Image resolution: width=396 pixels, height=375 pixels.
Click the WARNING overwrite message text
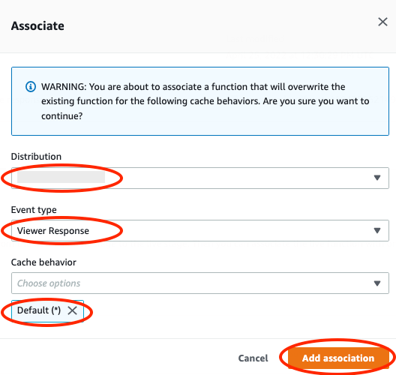pyautogui.click(x=205, y=101)
